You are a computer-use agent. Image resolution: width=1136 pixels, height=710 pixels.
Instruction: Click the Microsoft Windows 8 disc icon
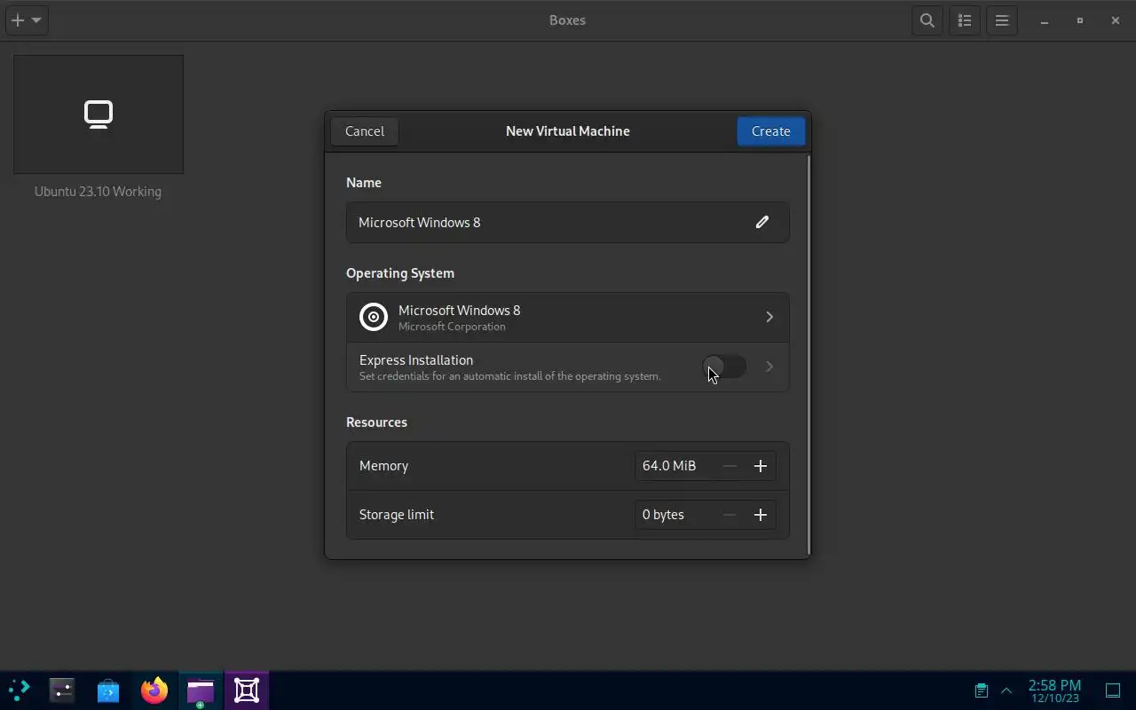coord(374,317)
